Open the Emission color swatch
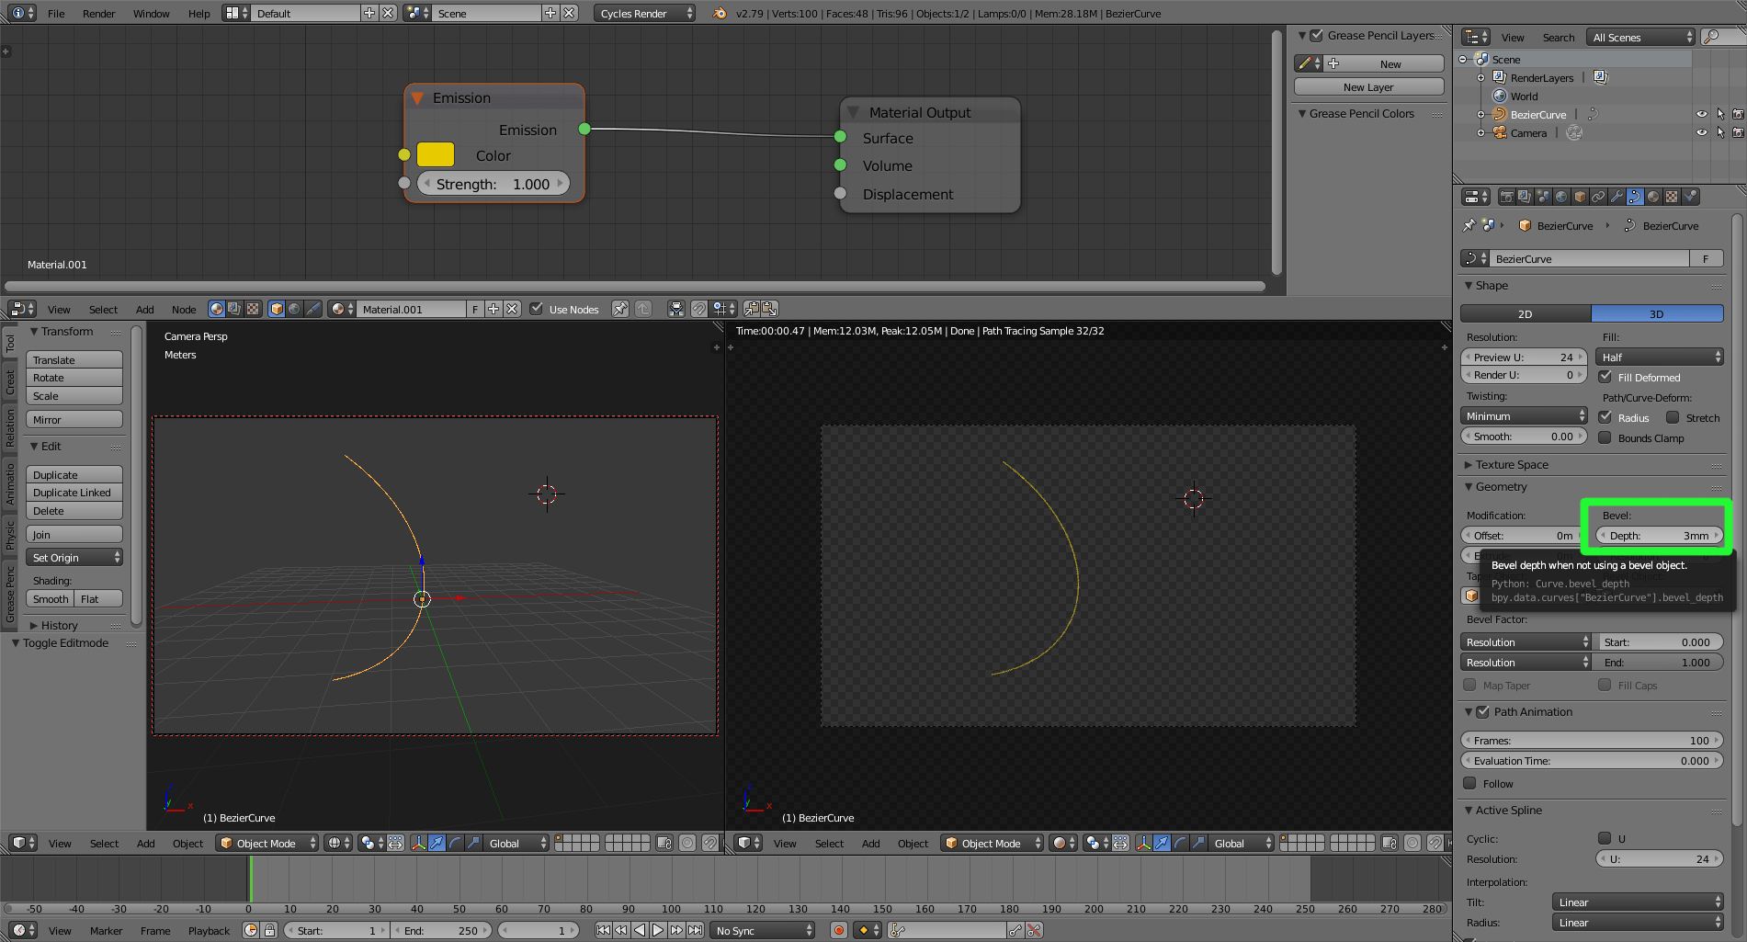The height and width of the screenshot is (942, 1747). click(435, 154)
